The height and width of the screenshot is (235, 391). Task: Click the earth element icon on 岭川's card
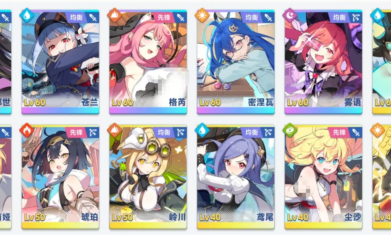click(x=115, y=130)
